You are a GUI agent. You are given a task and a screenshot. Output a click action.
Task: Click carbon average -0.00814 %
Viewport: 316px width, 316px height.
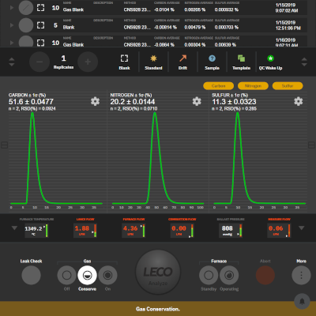[165, 28]
